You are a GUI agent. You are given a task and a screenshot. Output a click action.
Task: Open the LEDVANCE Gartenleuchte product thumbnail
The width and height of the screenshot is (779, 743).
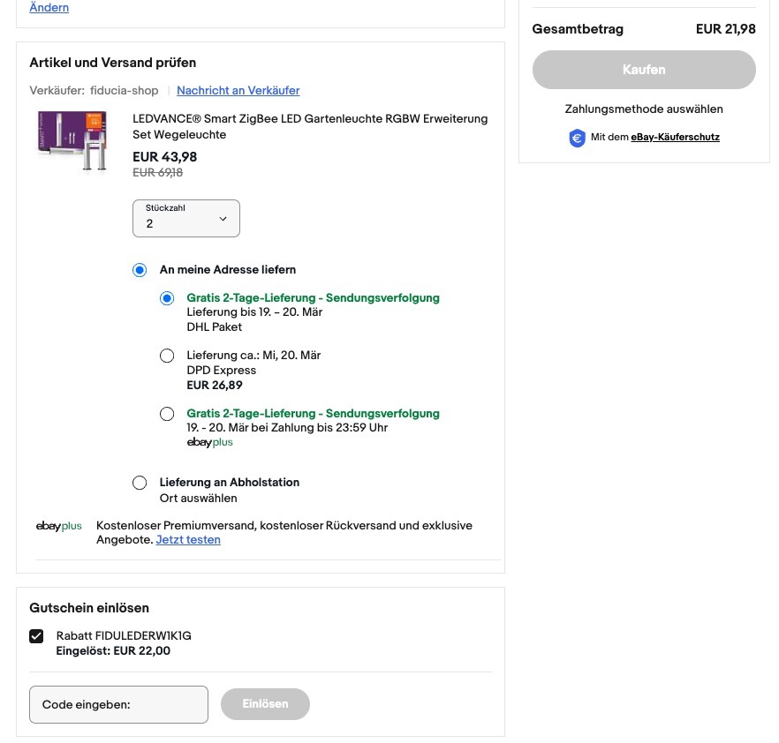tap(72, 141)
